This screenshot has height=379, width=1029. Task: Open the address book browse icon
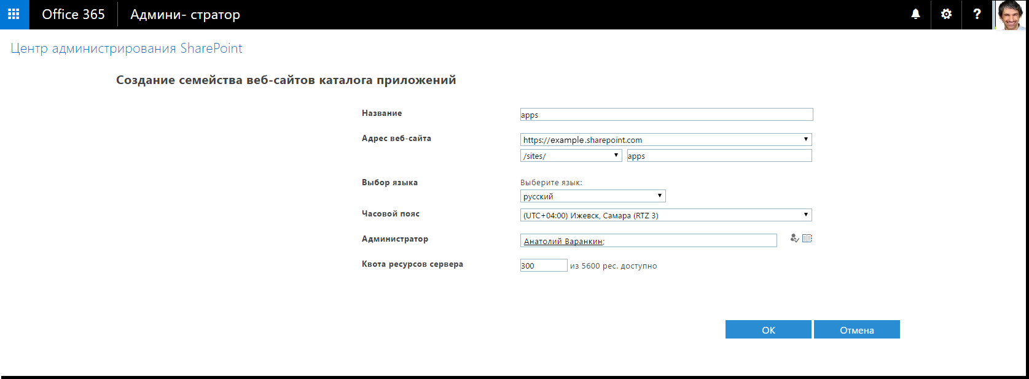pyautogui.click(x=807, y=239)
